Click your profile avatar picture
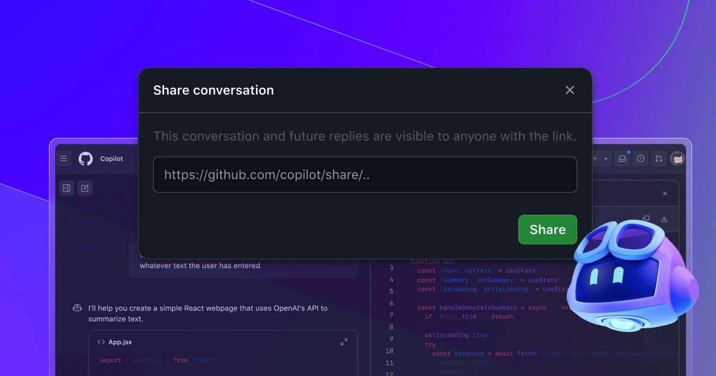Image resolution: width=716 pixels, height=376 pixels. point(677,158)
